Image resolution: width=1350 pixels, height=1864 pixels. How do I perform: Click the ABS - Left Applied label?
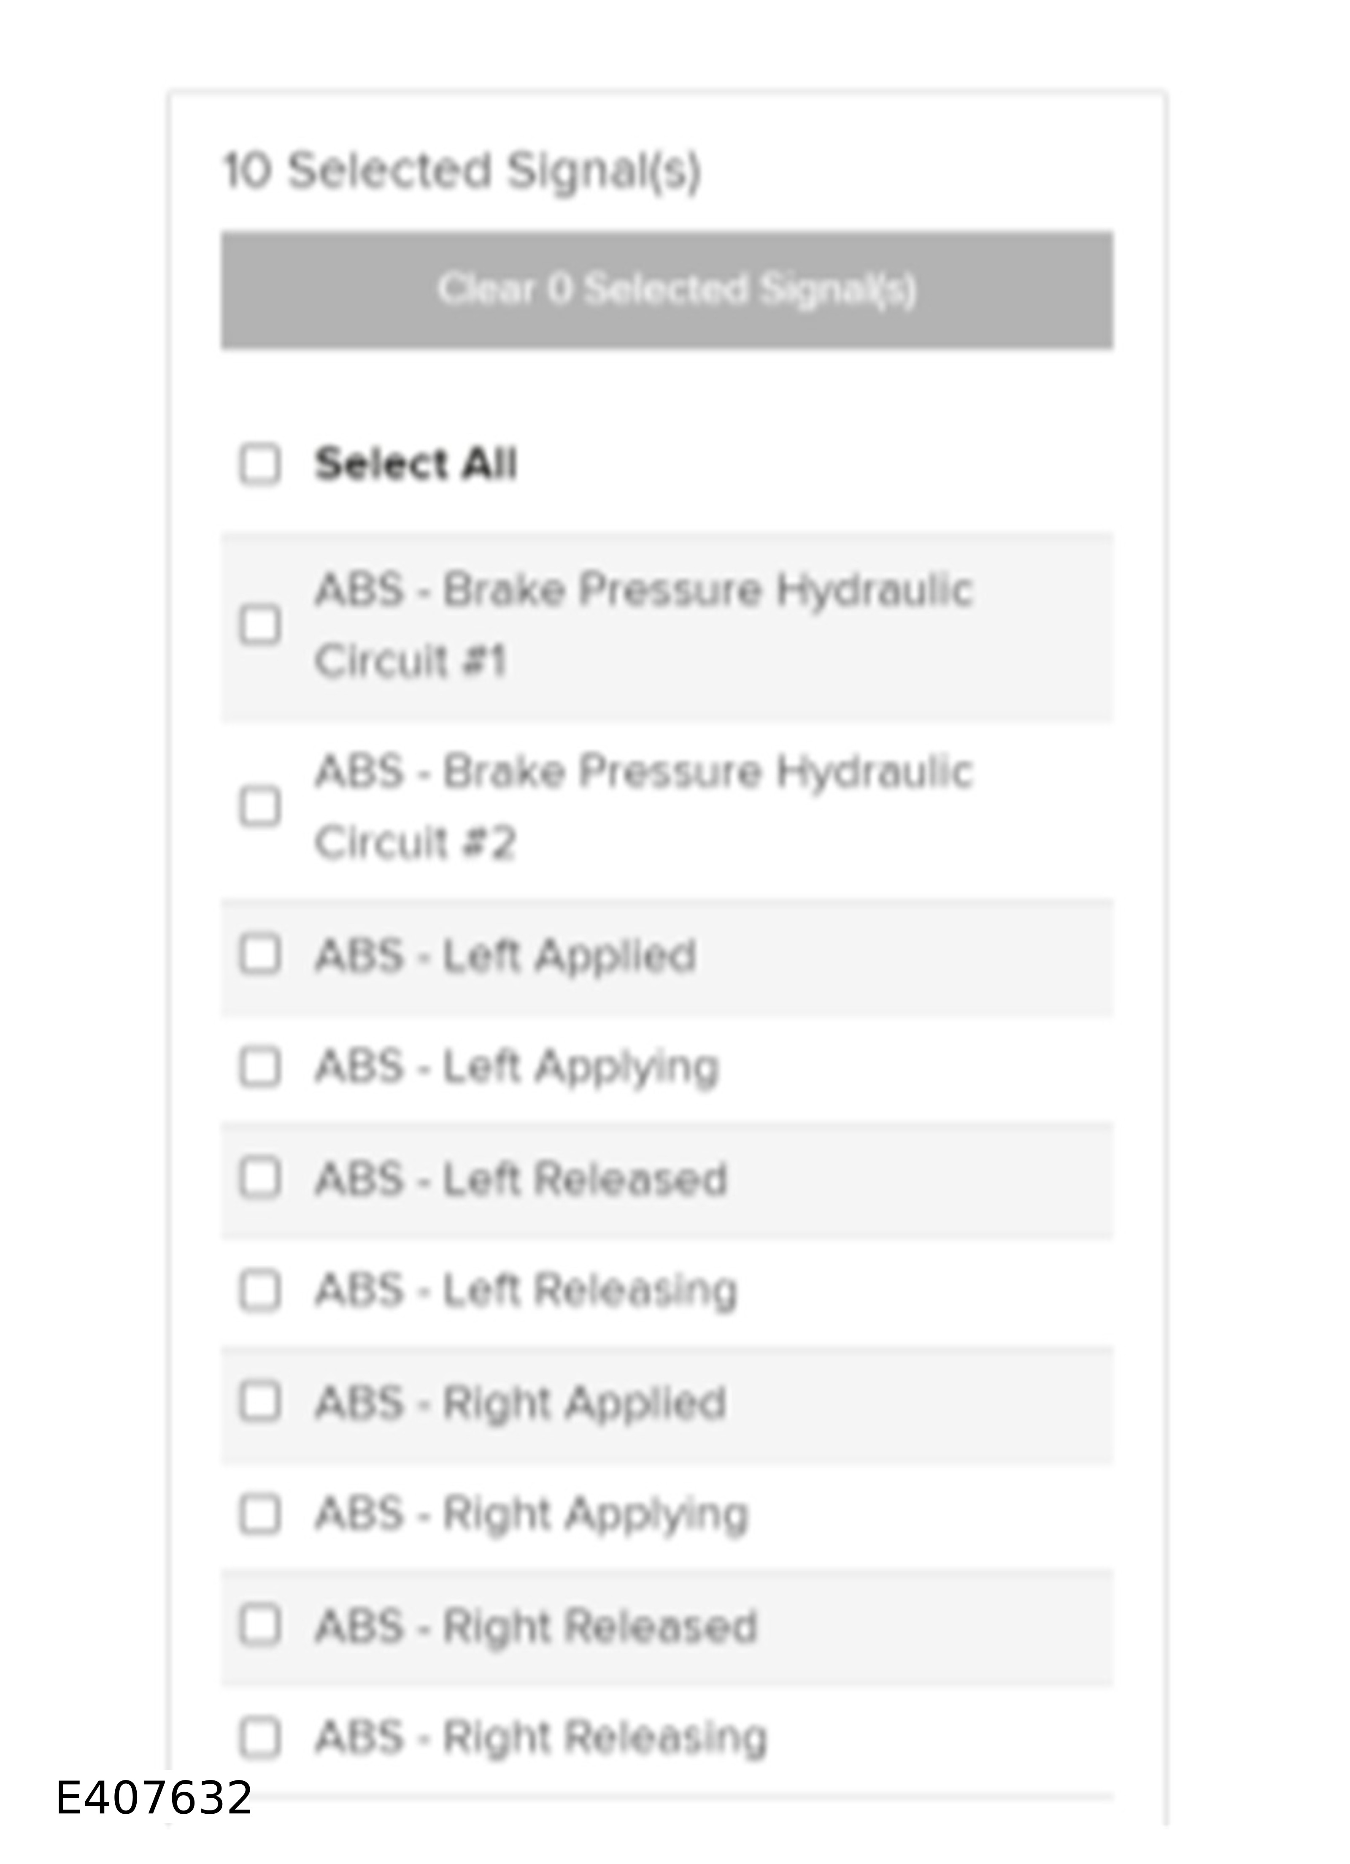pos(505,956)
